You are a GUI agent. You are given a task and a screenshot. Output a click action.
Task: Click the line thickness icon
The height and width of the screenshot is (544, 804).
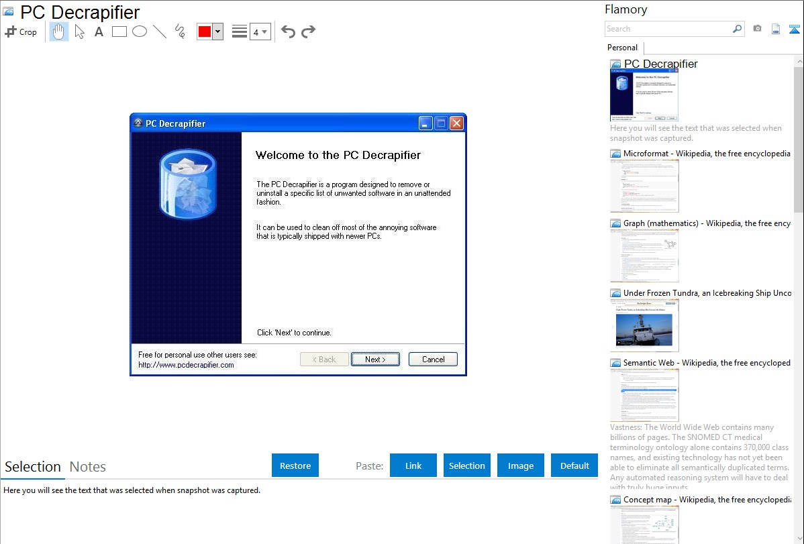(240, 32)
